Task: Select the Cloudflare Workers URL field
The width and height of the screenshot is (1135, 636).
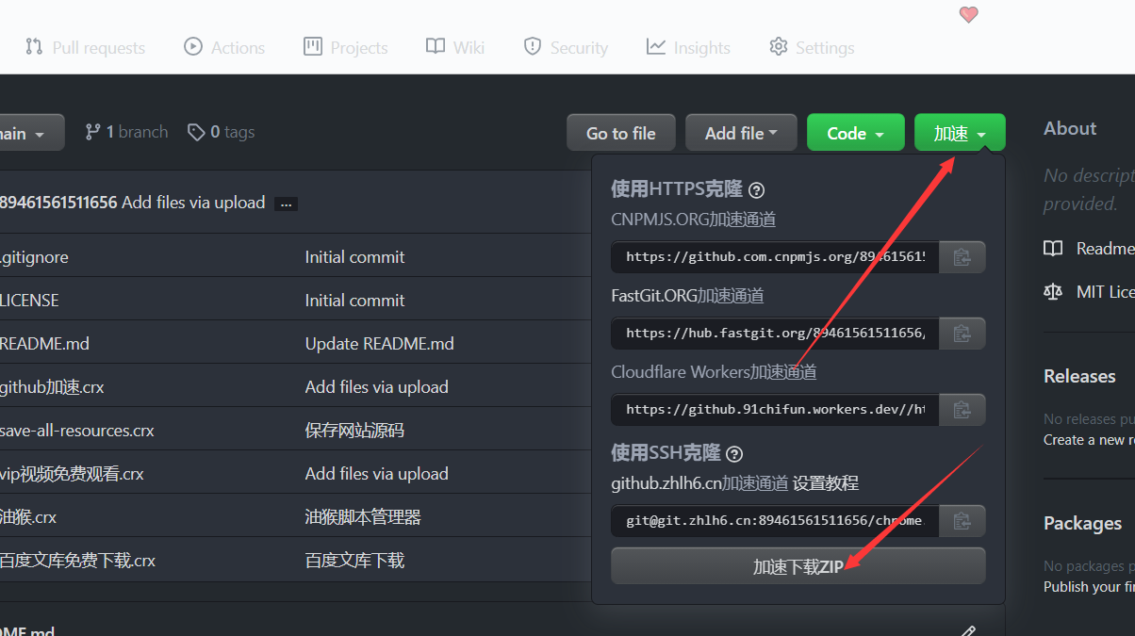Action: (x=775, y=409)
